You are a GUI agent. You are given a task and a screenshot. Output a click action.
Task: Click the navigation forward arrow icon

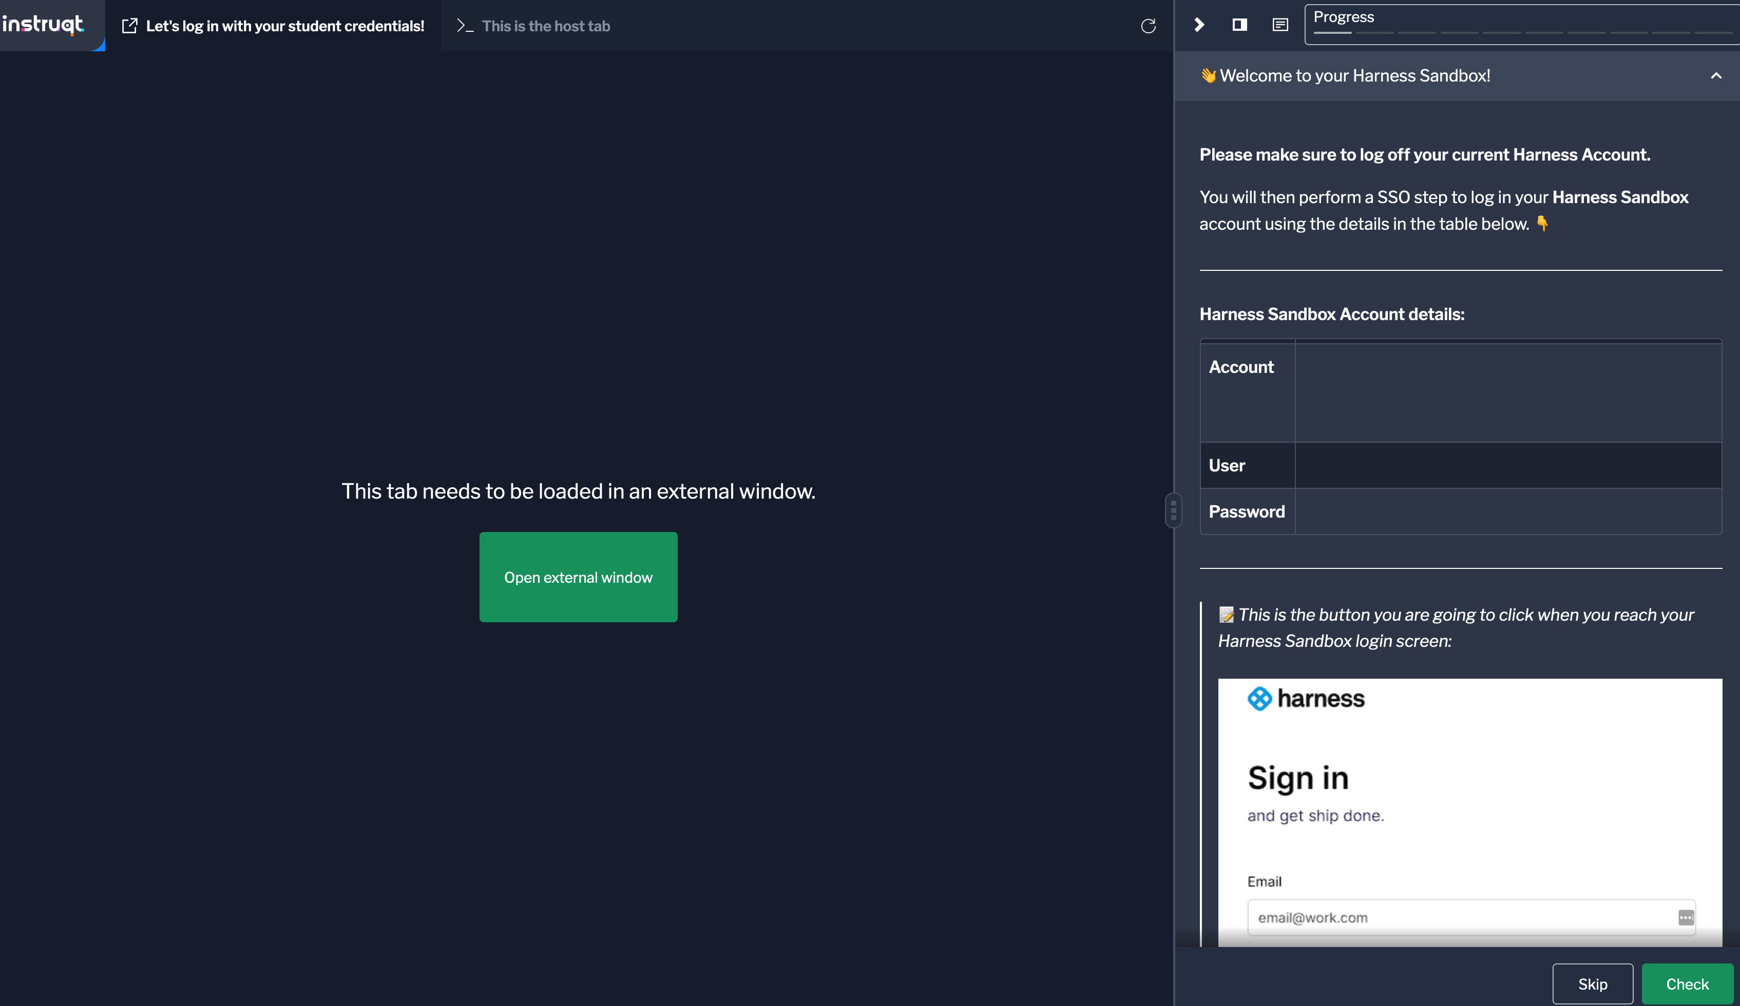pyautogui.click(x=1197, y=24)
